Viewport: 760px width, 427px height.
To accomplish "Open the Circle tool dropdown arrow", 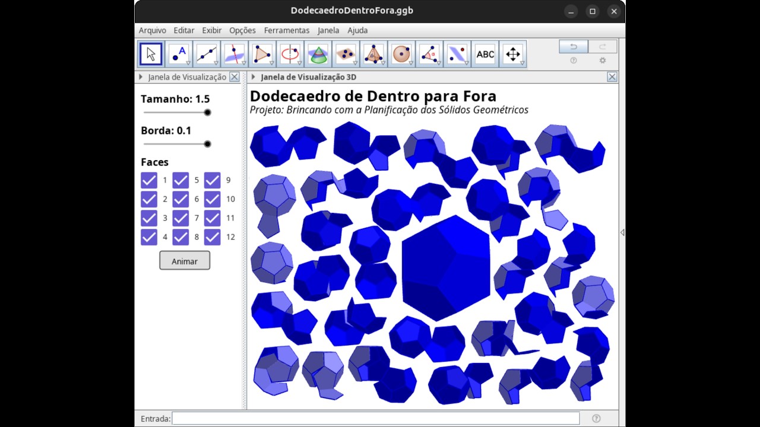I will [299, 63].
